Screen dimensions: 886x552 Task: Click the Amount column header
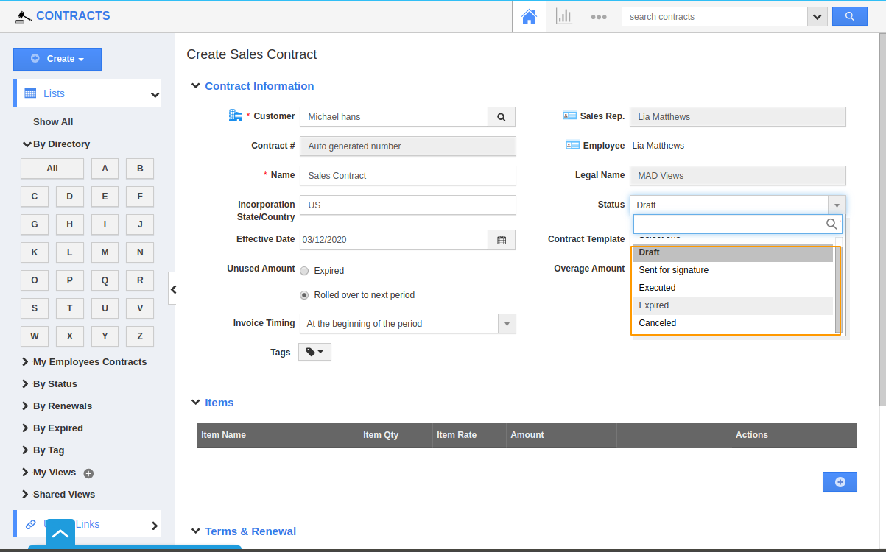(562, 435)
